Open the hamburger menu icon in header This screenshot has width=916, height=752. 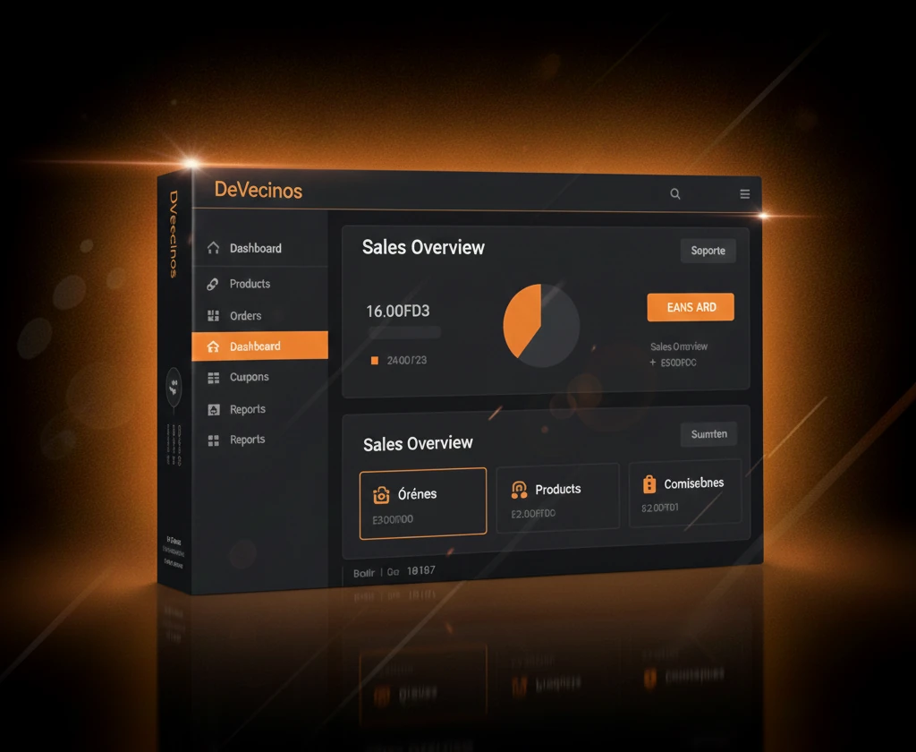pos(744,193)
